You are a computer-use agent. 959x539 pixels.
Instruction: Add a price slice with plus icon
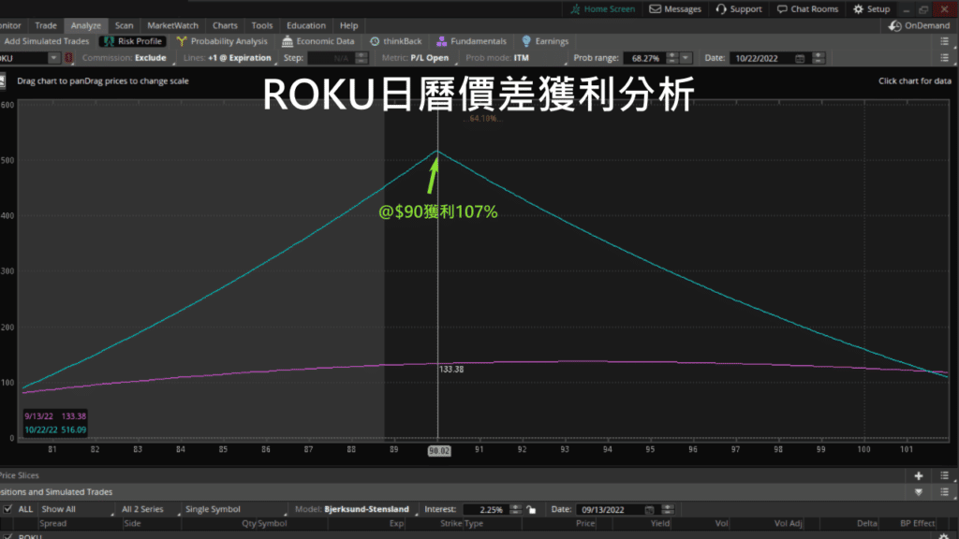[x=919, y=475]
